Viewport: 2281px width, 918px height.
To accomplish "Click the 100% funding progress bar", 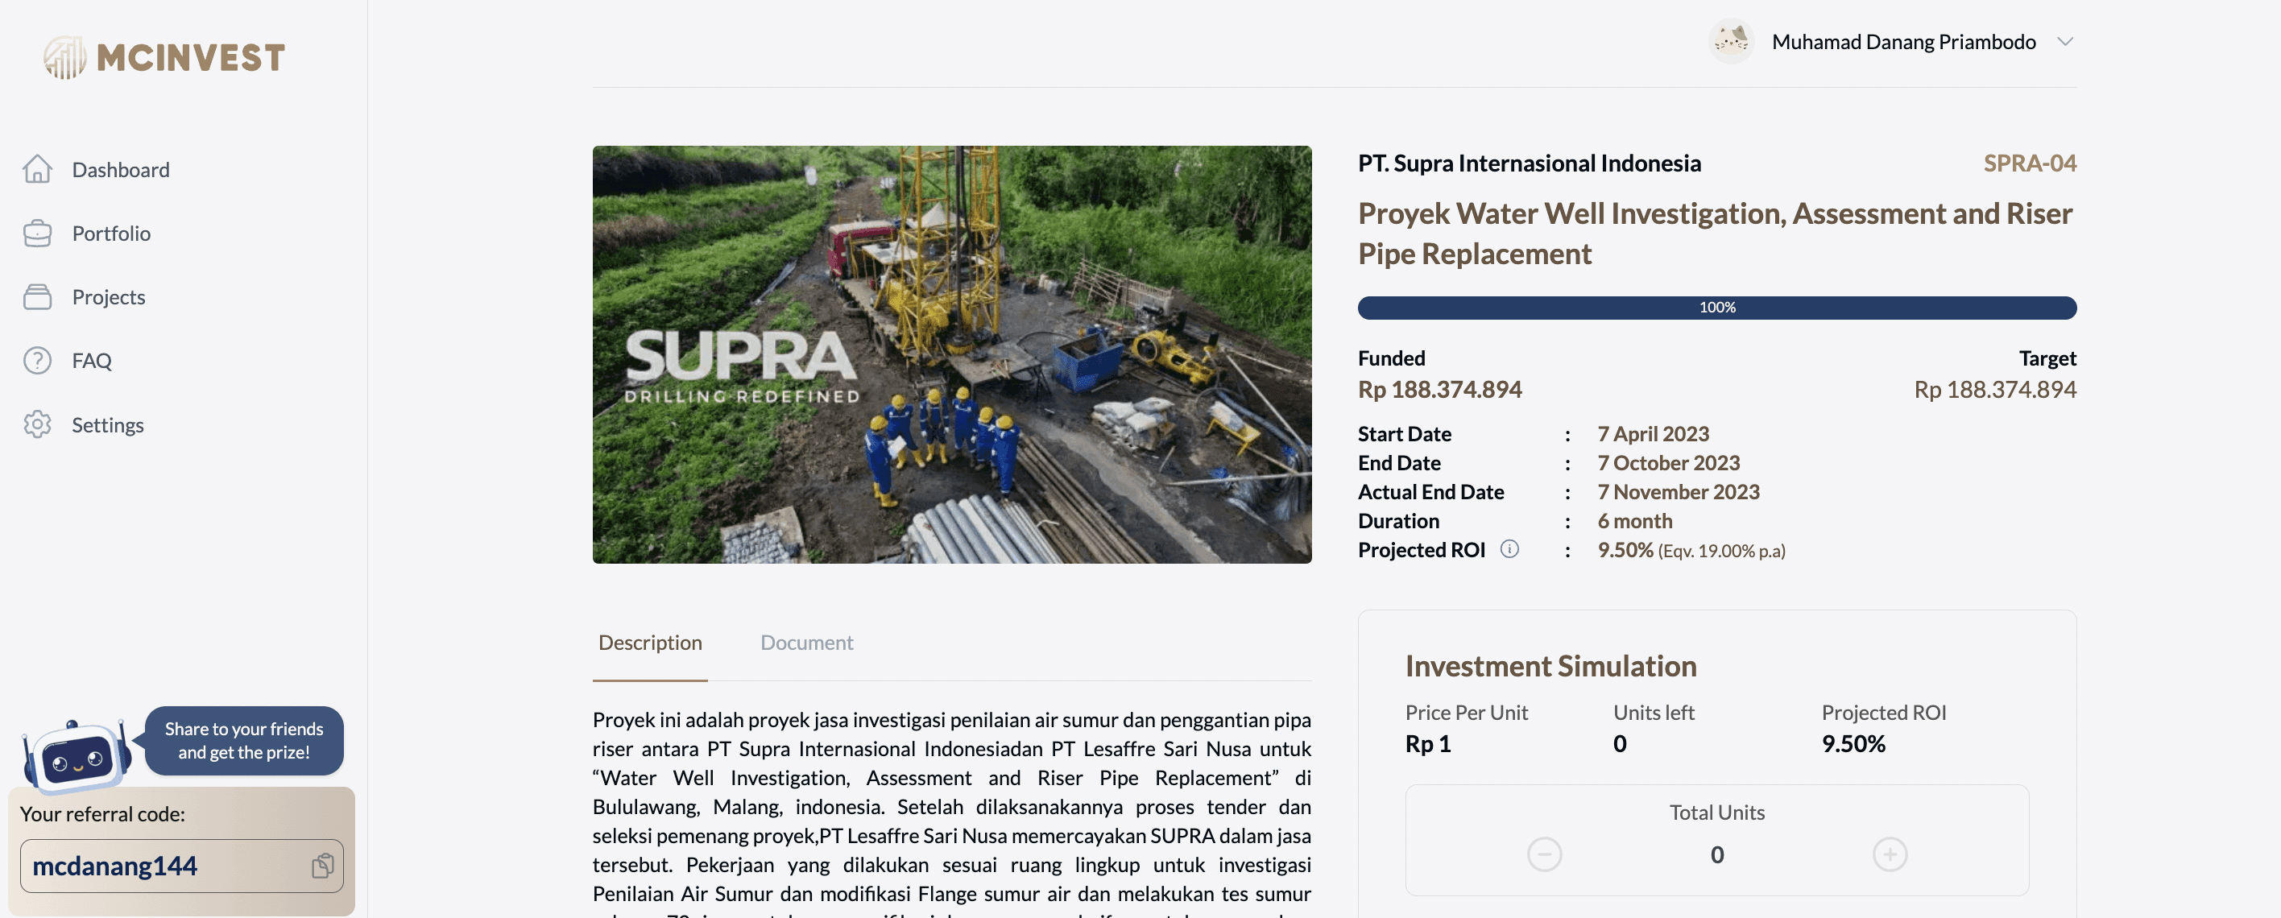I will [1716, 307].
